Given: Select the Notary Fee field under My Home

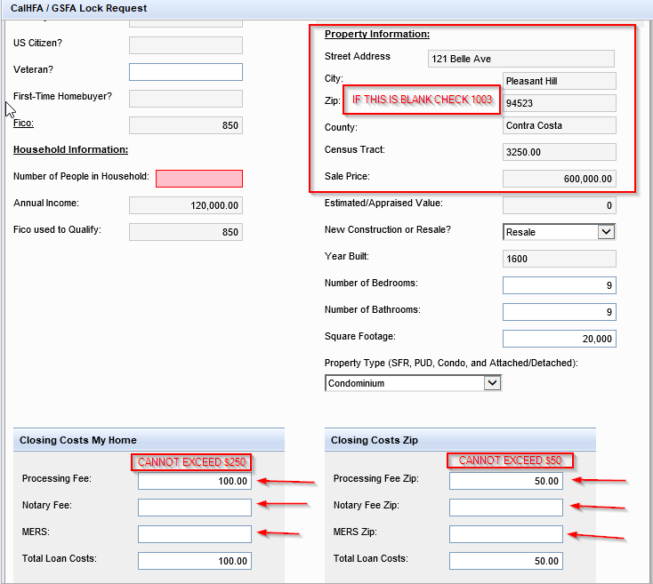Looking at the screenshot, I should coord(195,508).
